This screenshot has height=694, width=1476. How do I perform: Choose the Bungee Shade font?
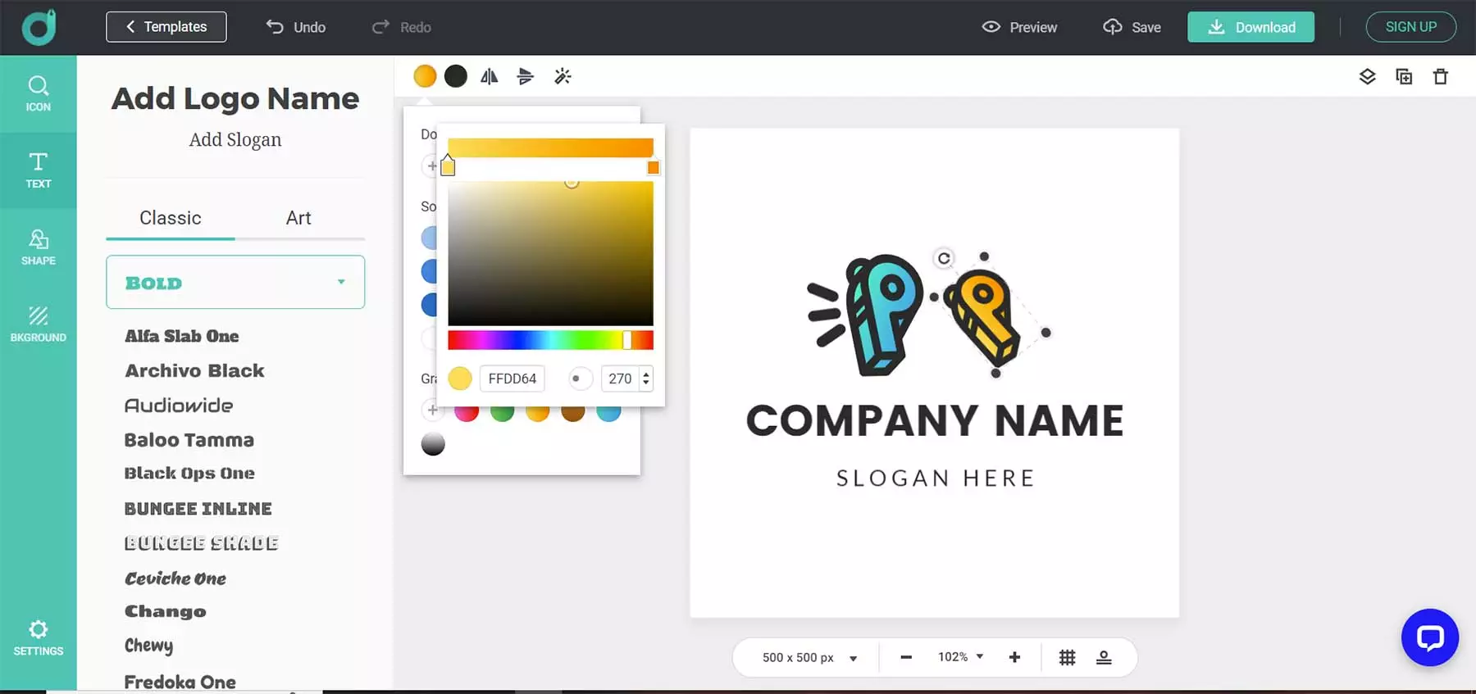[201, 543]
